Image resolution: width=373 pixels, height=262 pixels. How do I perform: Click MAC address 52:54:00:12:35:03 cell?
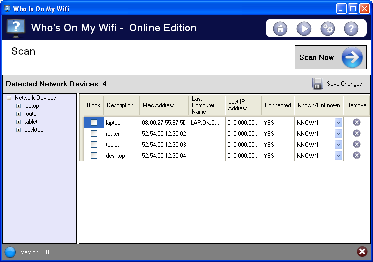pyautogui.click(x=165, y=144)
